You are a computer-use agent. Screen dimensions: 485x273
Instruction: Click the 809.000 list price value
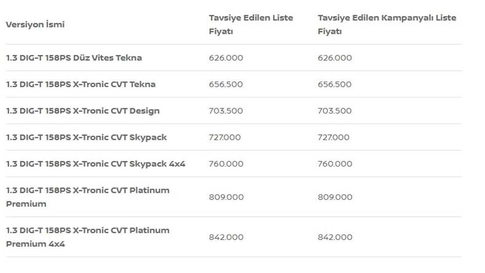[226, 197]
